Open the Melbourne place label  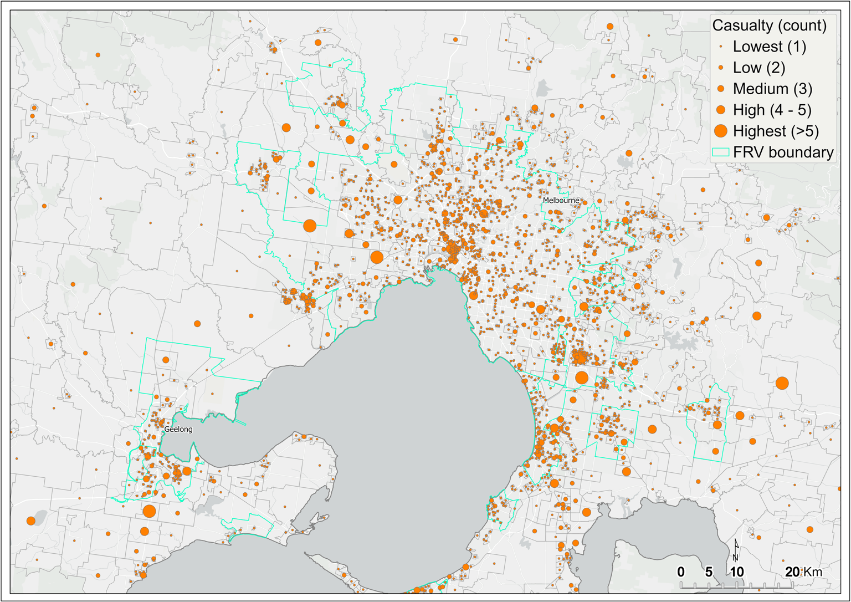[561, 199]
